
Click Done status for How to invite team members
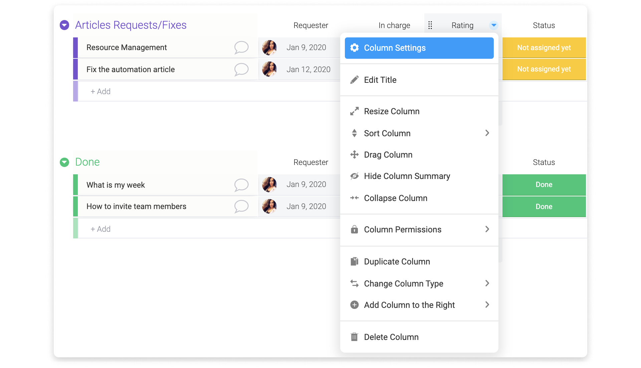(x=544, y=207)
